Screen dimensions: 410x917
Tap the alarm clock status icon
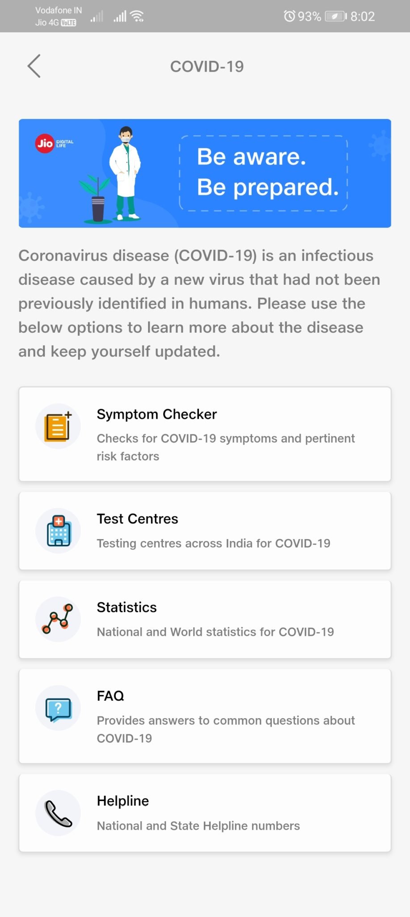289,17
